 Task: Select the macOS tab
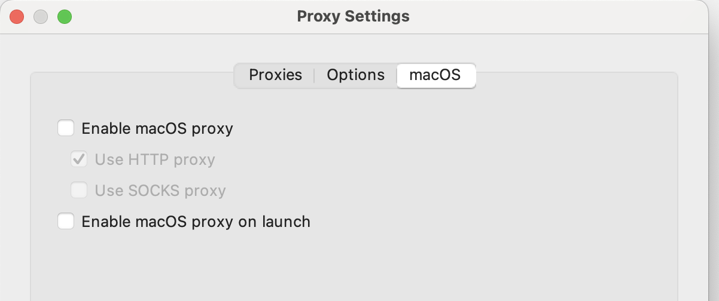[x=435, y=75]
